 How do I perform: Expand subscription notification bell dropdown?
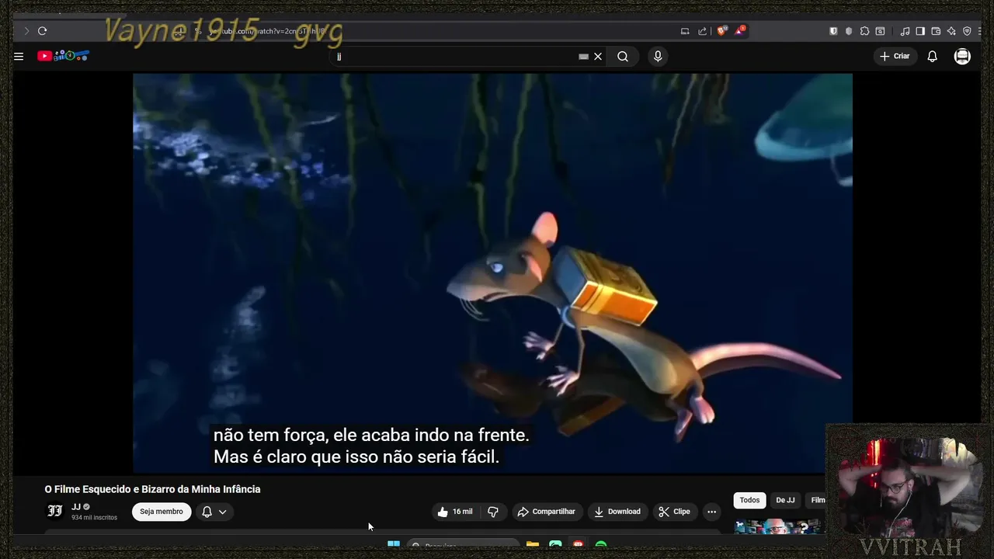[x=214, y=512]
